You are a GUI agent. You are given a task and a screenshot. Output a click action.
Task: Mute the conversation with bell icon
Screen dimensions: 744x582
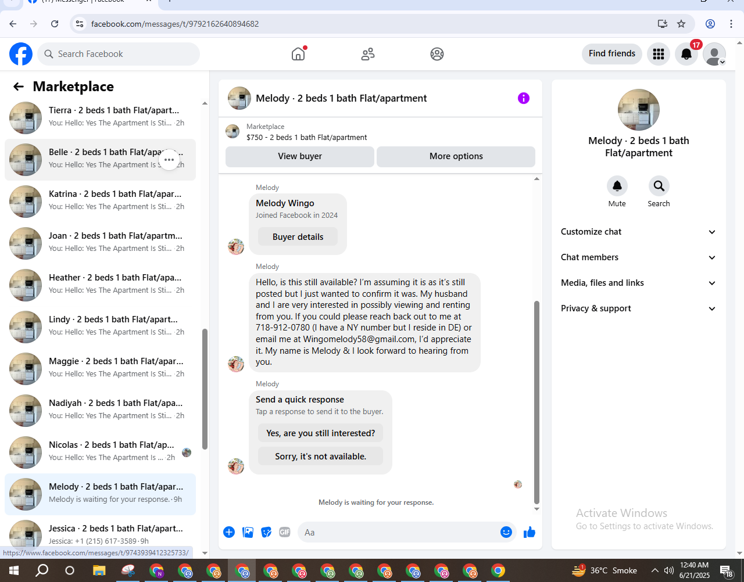click(x=617, y=186)
